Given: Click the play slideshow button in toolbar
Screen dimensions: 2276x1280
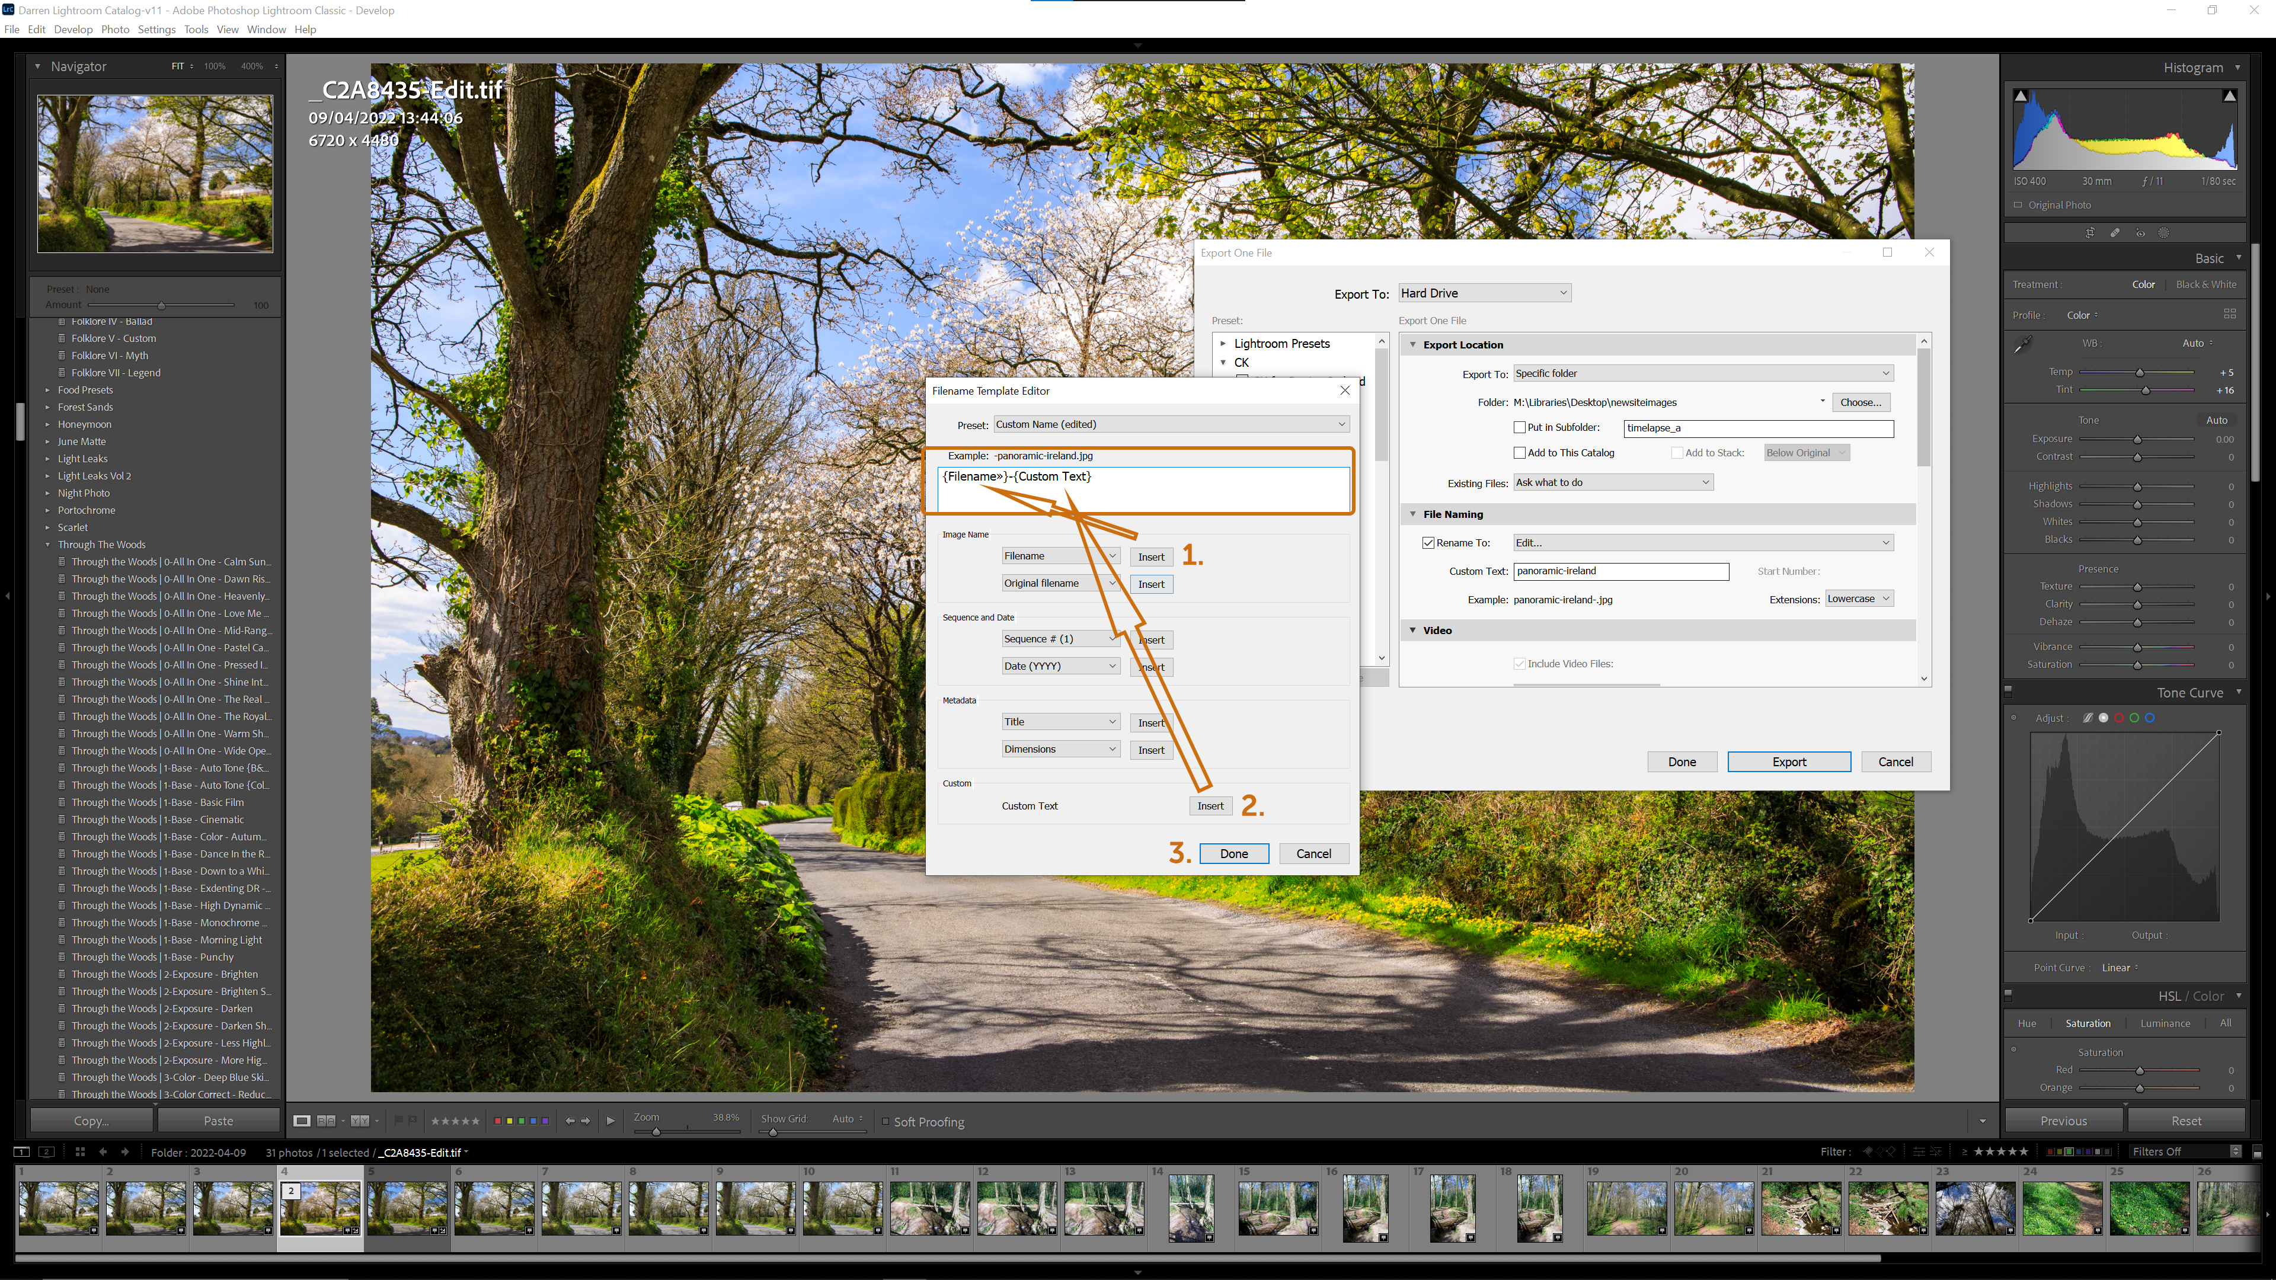Looking at the screenshot, I should [x=610, y=1121].
